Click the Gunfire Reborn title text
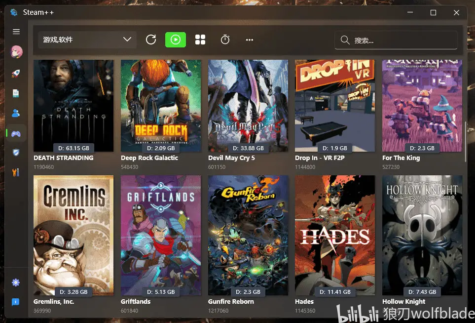This screenshot has width=475, height=323. tap(231, 301)
